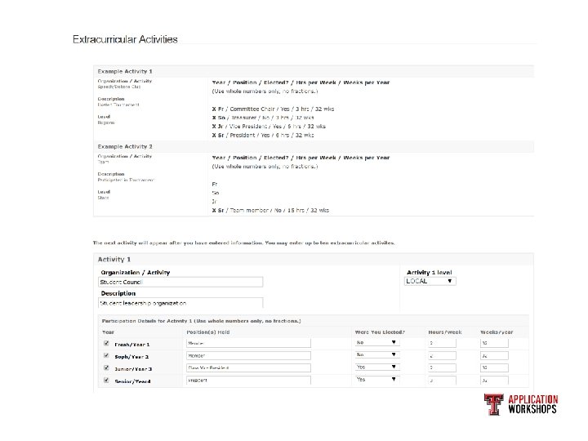The image size is (588, 441).
Task: Expand Junior/Year 3 elected dropdown
Action: (x=376, y=367)
